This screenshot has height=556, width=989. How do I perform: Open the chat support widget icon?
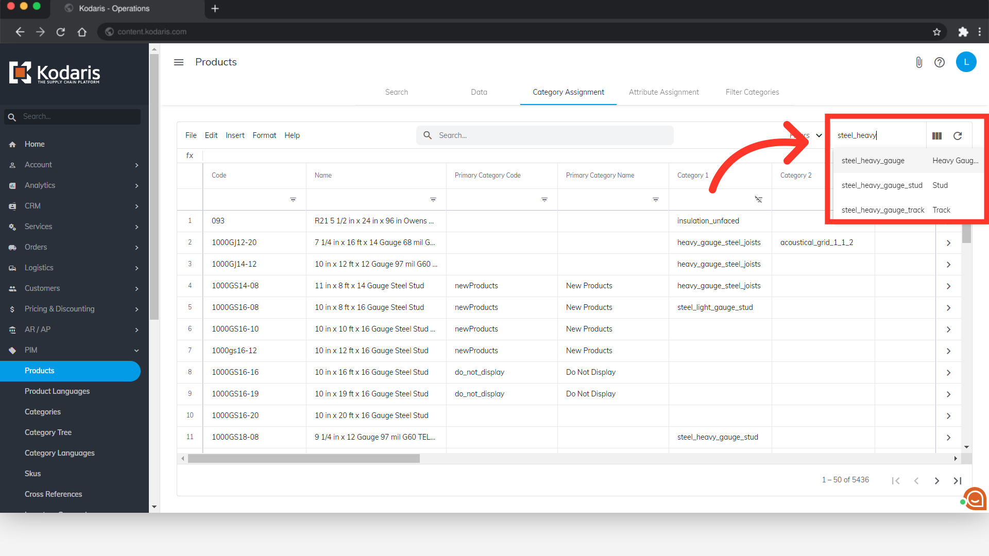tap(975, 498)
